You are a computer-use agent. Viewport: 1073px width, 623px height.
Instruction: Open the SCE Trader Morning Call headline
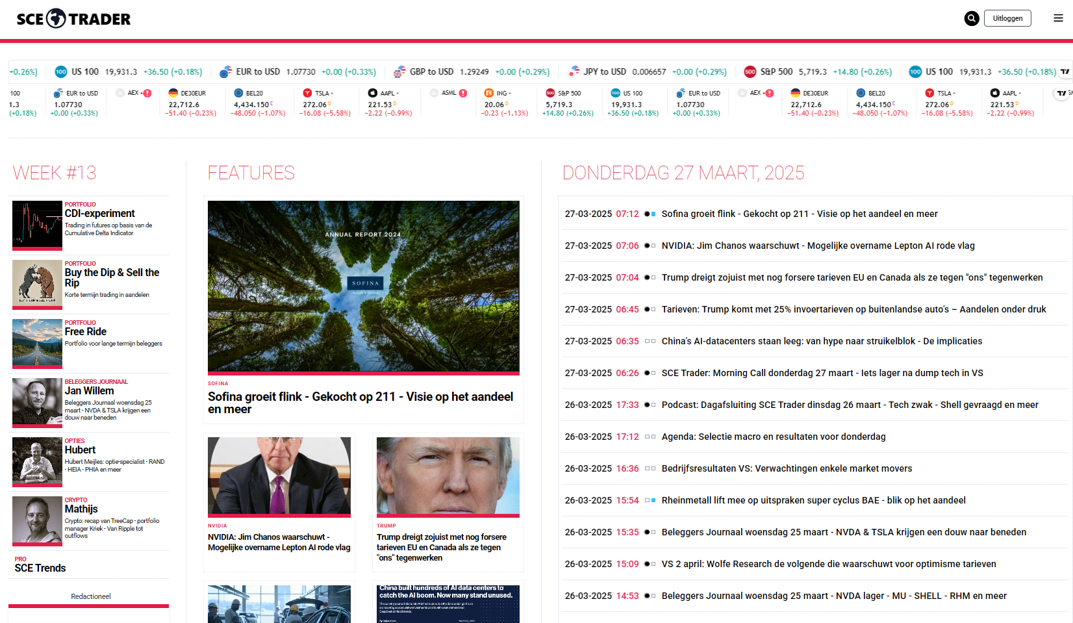coord(822,373)
